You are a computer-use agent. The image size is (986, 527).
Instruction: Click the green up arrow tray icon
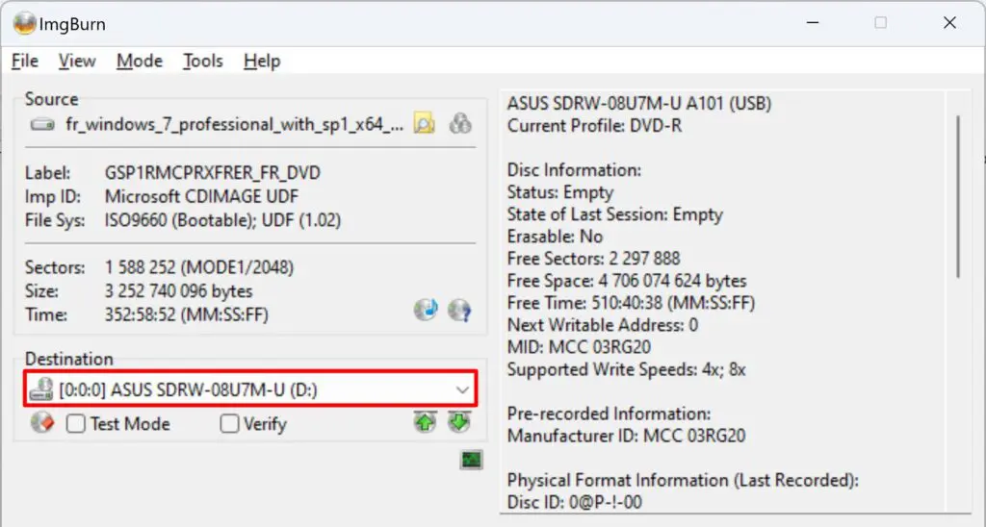(424, 422)
